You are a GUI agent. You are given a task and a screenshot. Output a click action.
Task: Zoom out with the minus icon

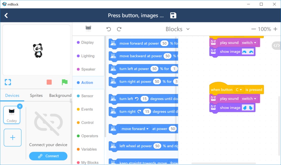(253, 29)
